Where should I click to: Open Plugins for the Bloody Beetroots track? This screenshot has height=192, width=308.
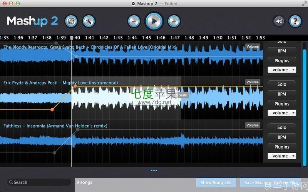[x=282, y=61]
